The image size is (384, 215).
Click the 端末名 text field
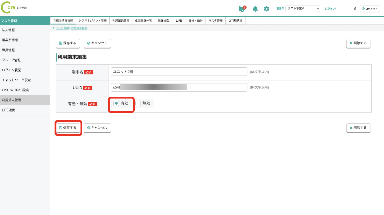pyautogui.click(x=179, y=72)
